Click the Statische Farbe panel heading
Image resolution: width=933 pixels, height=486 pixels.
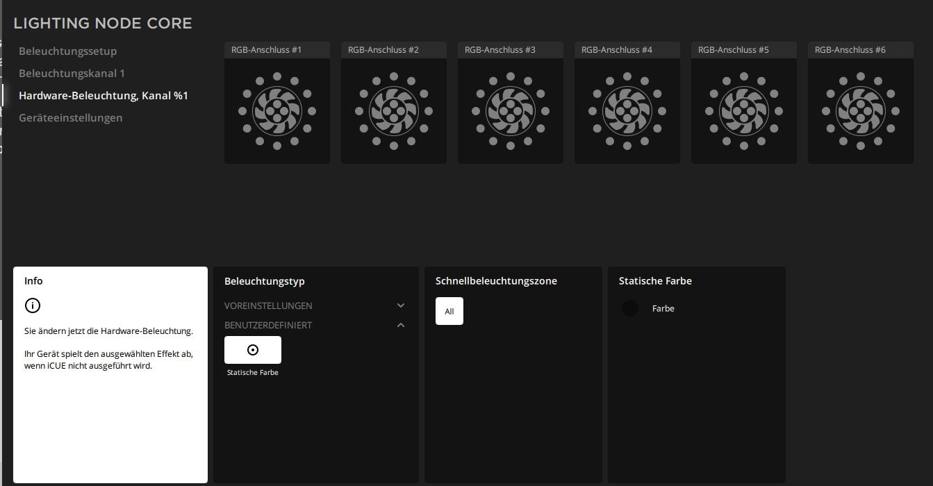tap(655, 281)
